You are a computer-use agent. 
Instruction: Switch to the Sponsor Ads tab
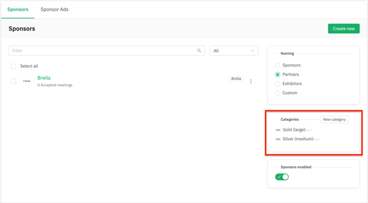click(x=55, y=10)
